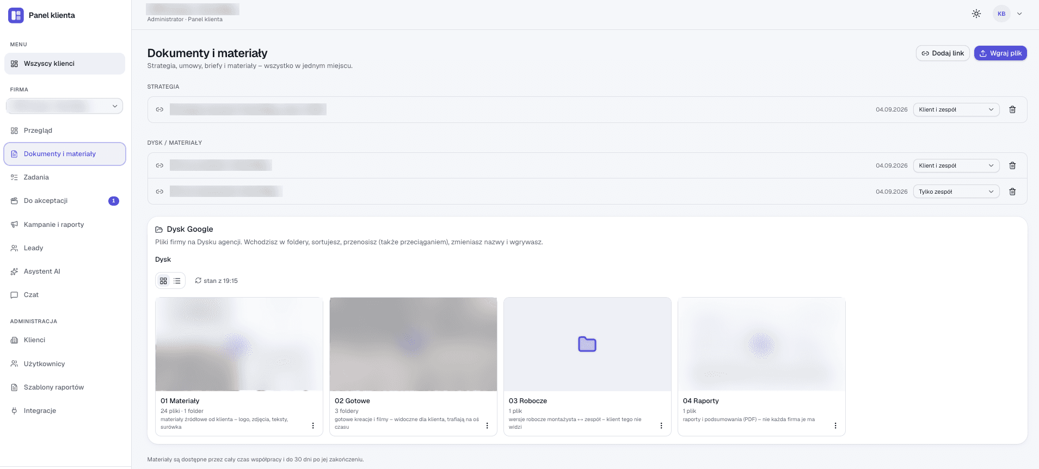Open the Przegląd page
Screen dimensions: 1039x469
[x=65, y=131]
